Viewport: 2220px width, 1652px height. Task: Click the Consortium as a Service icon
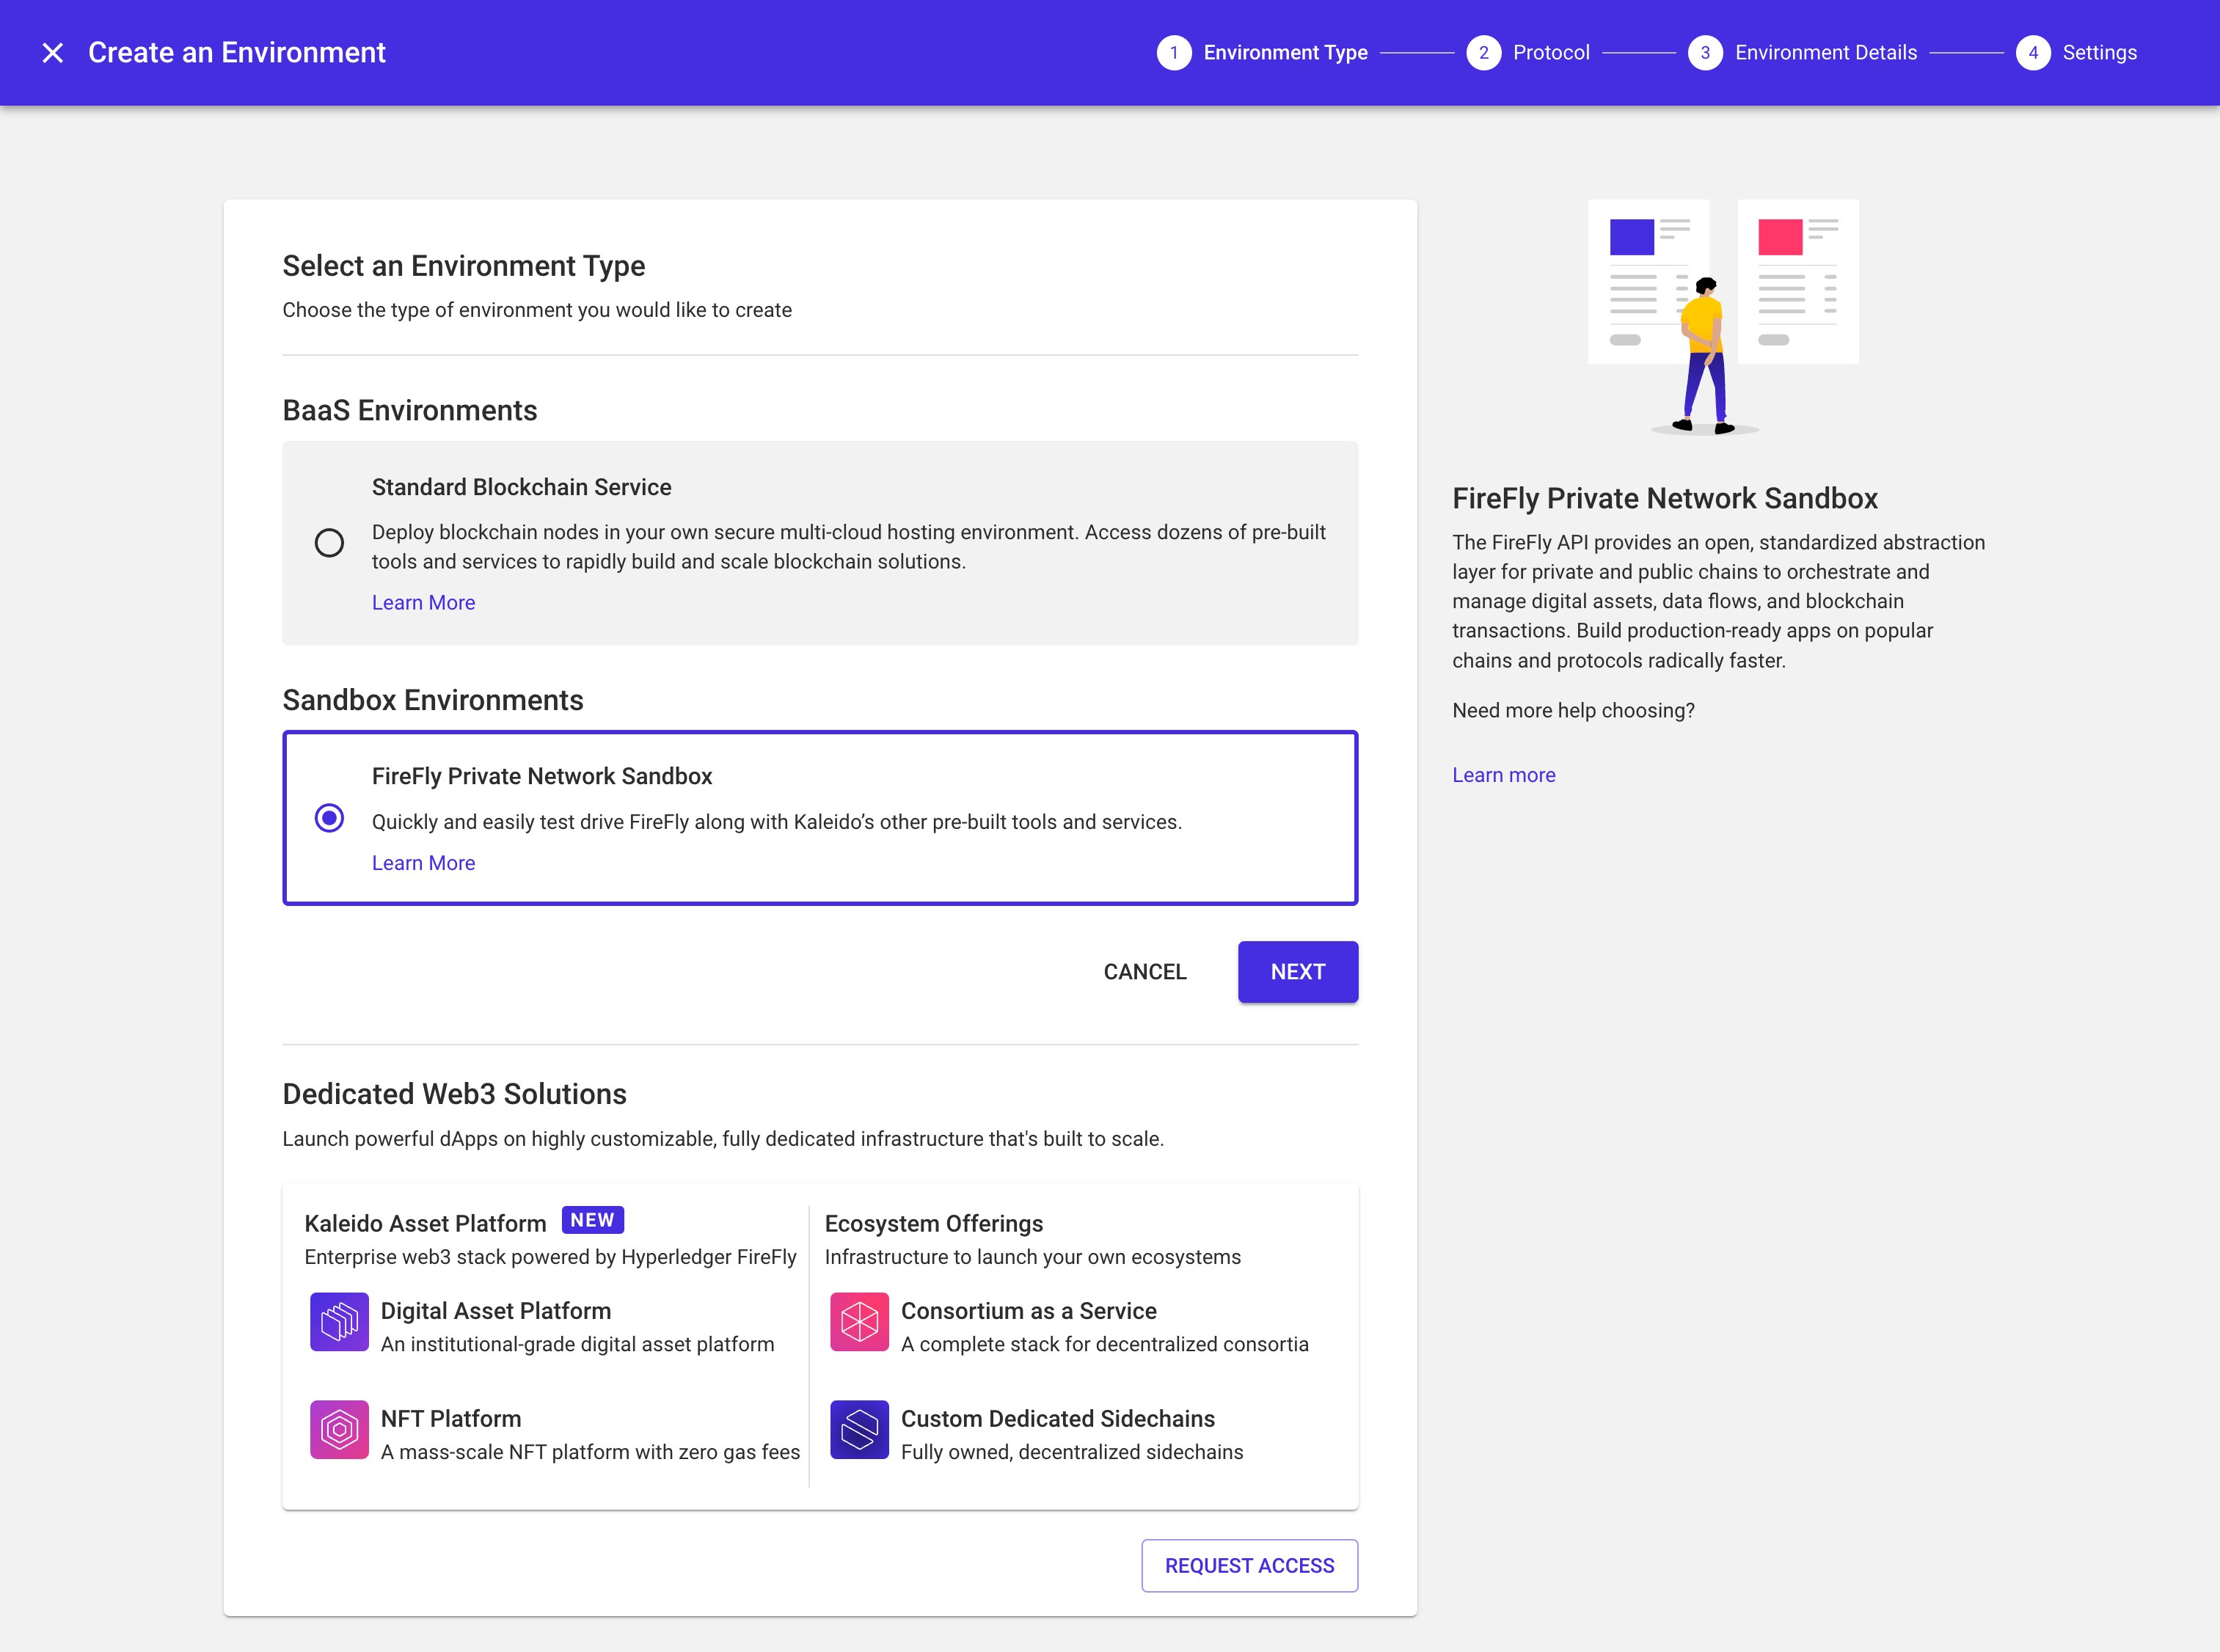click(x=859, y=1322)
